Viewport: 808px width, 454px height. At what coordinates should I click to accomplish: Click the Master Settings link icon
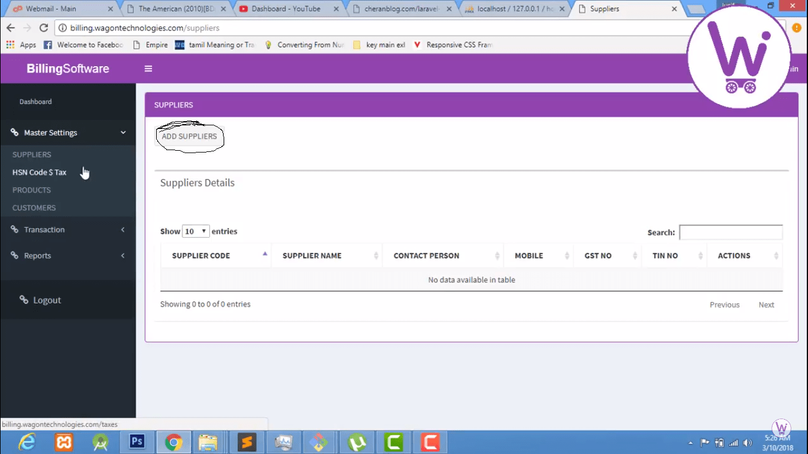coord(15,132)
